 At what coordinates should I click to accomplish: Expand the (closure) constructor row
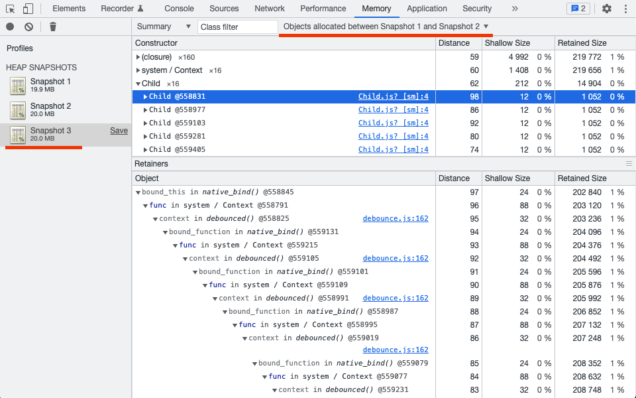click(x=138, y=57)
